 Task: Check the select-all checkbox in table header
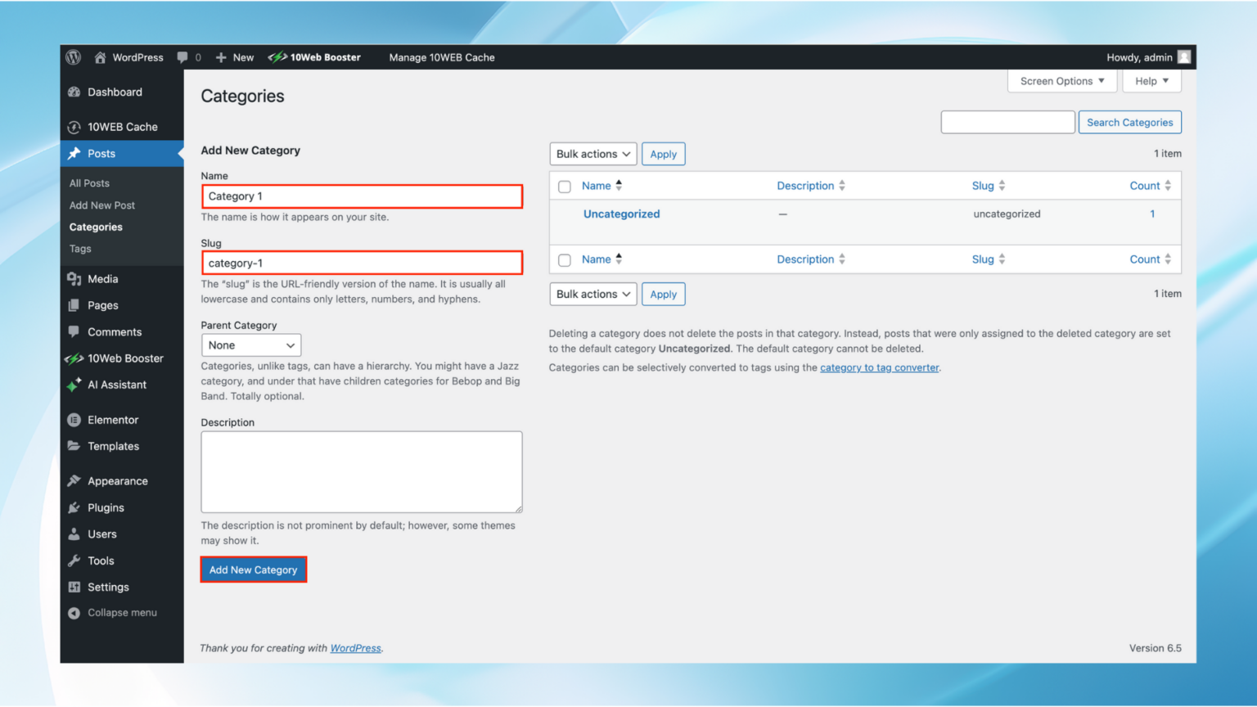(x=564, y=186)
